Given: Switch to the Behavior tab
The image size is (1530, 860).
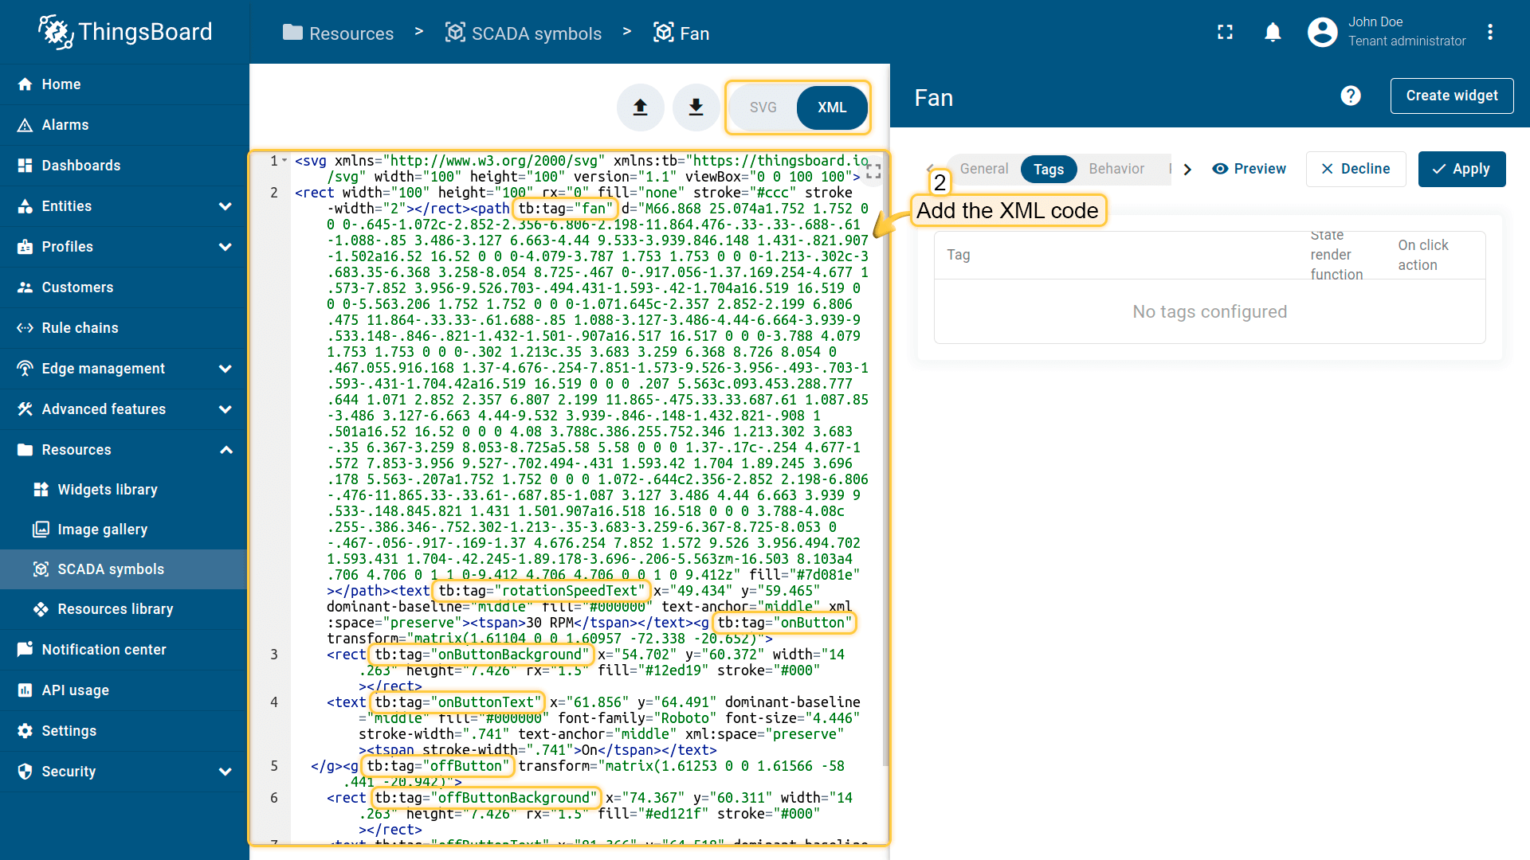Looking at the screenshot, I should coord(1116,169).
